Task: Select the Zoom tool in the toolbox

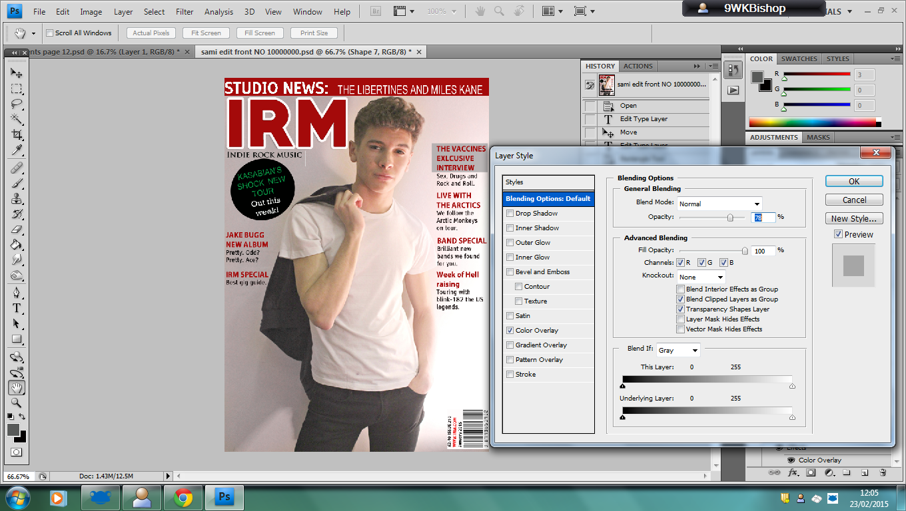Action: [x=17, y=403]
